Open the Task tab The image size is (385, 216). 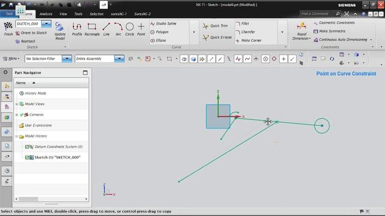pyautogui.click(x=9, y=14)
